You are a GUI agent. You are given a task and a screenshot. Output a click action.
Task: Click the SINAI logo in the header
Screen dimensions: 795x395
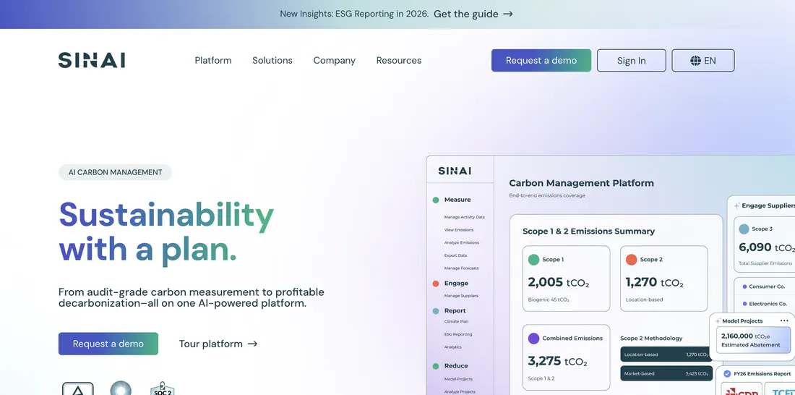click(x=92, y=61)
